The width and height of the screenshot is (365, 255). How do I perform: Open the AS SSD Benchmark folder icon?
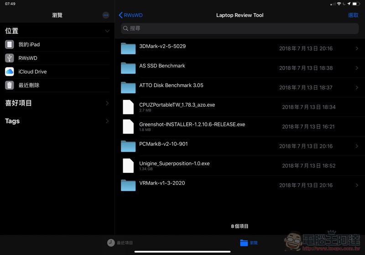(128, 68)
